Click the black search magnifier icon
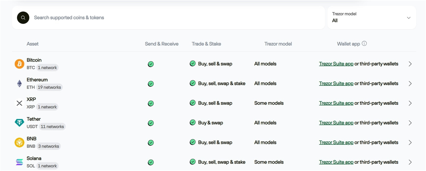426x171 pixels. (x=23, y=18)
